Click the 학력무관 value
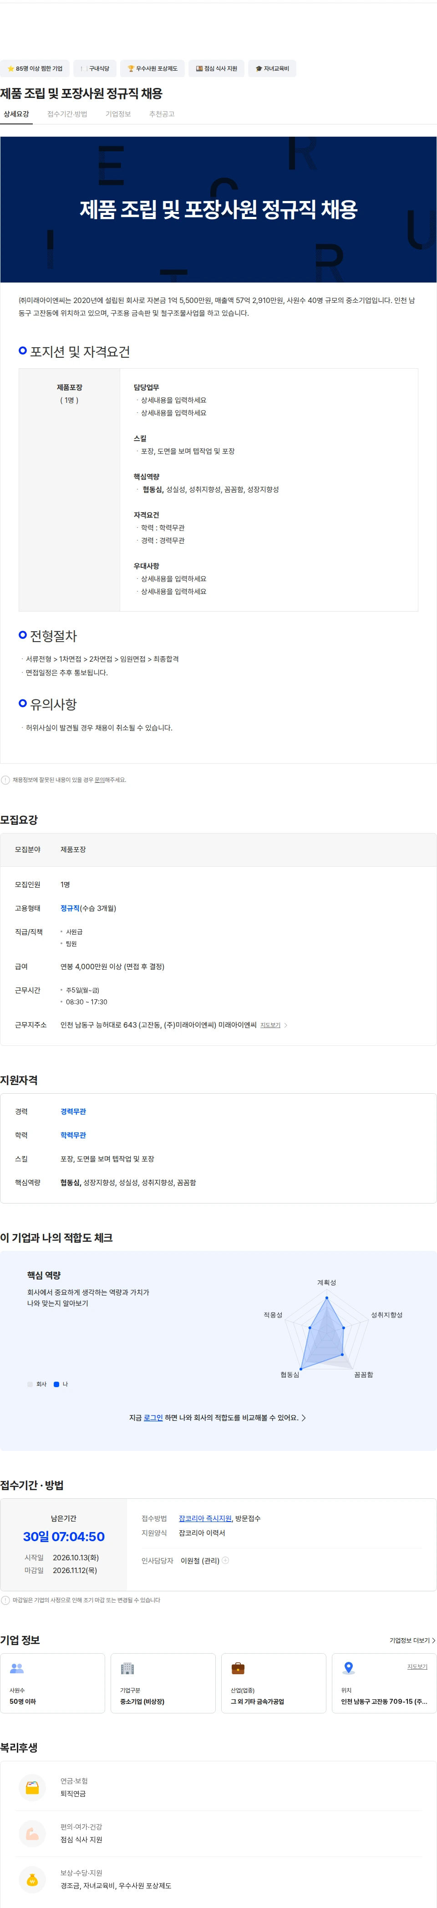The height and width of the screenshot is (1908, 437). tap(73, 1135)
